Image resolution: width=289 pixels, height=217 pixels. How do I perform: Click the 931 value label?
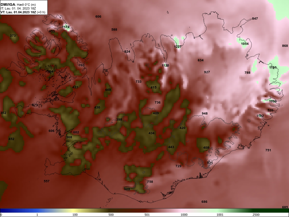pyautogui.click(x=210, y=163)
